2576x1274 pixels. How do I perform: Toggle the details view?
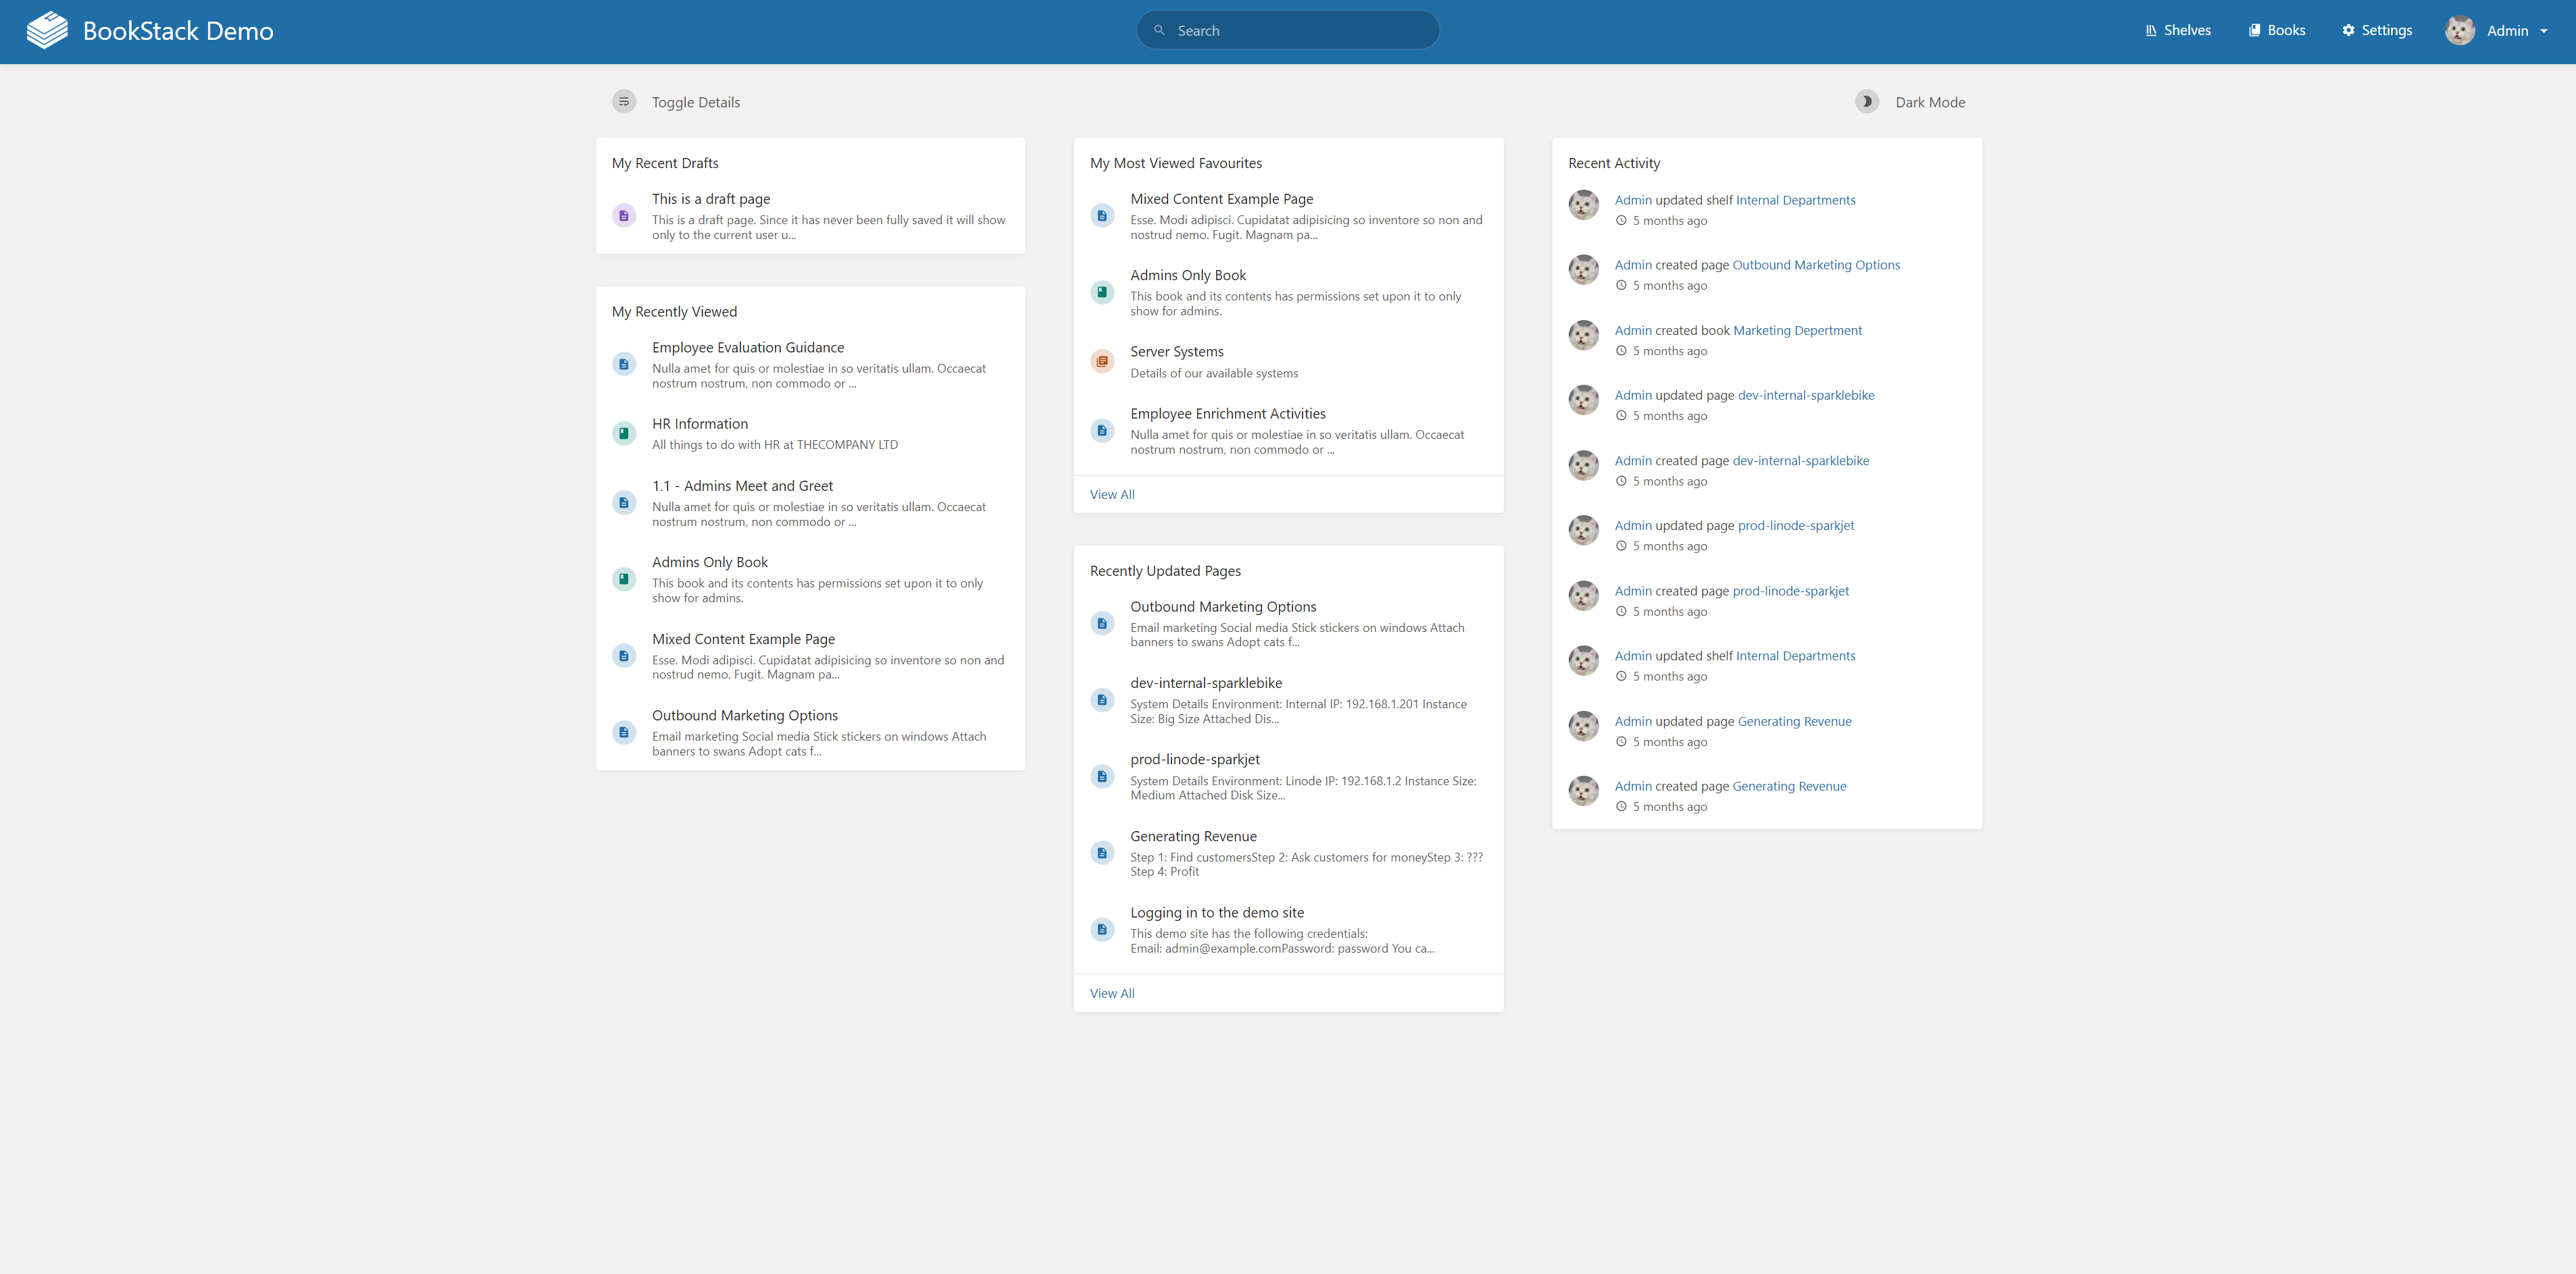695,102
